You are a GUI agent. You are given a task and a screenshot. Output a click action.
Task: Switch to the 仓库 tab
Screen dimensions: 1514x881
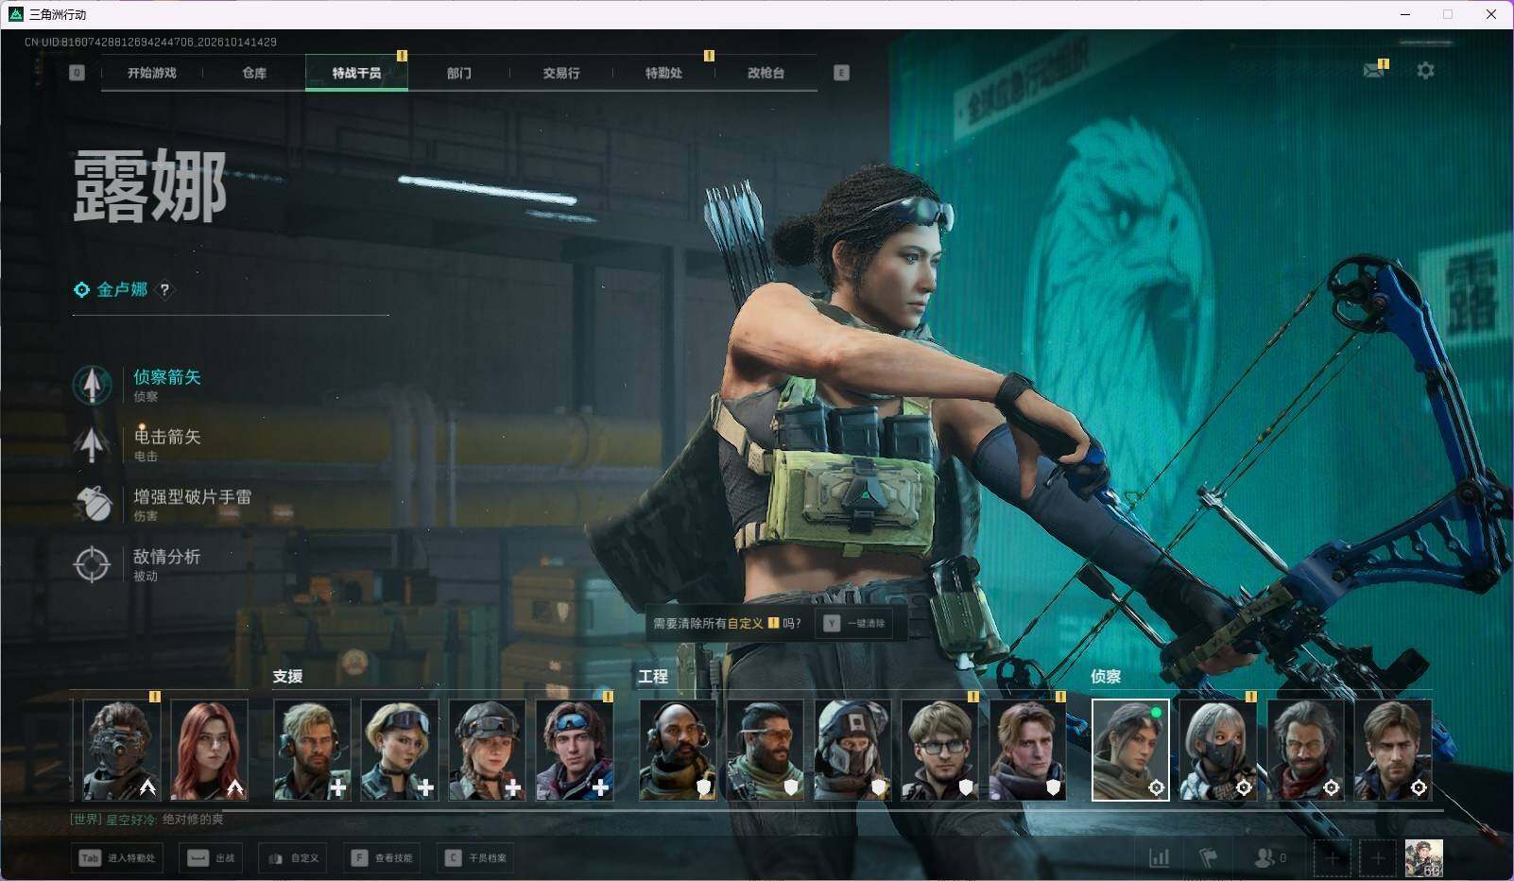coord(254,73)
